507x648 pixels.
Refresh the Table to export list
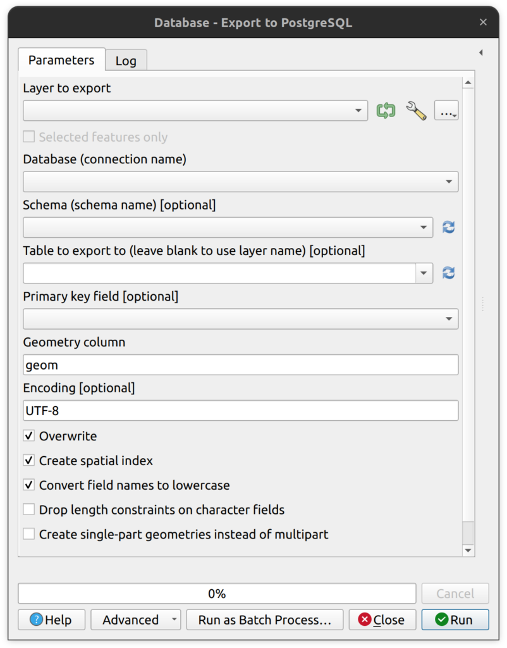(449, 273)
